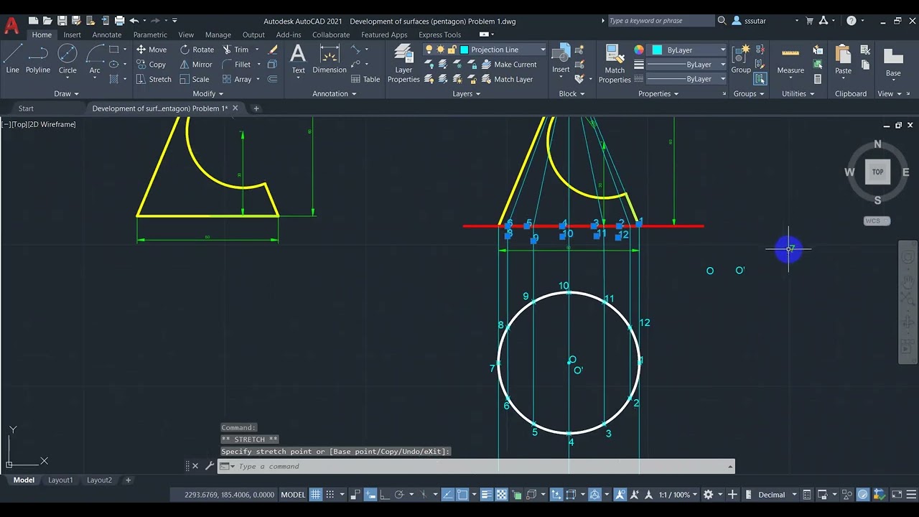Click the cyan ByLayer color swatch
The width and height of the screenshot is (919, 517).
click(657, 50)
